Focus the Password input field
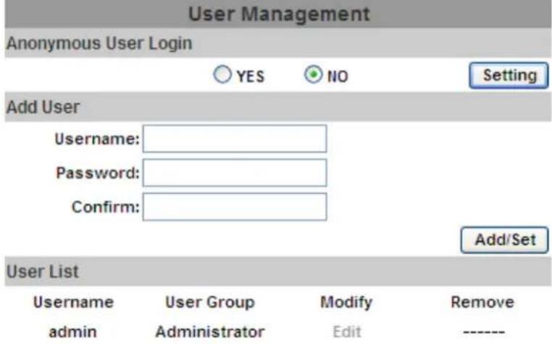The width and height of the screenshot is (552, 344). point(235,173)
